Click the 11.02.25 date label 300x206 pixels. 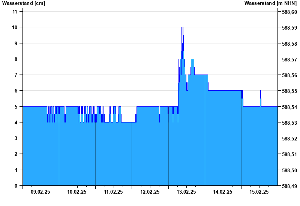pos(113,192)
